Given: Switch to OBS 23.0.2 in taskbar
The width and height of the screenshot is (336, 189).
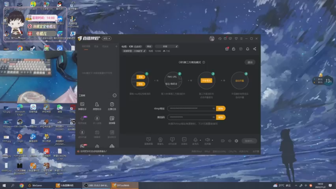Looking at the screenshot, I should tap(96, 185).
